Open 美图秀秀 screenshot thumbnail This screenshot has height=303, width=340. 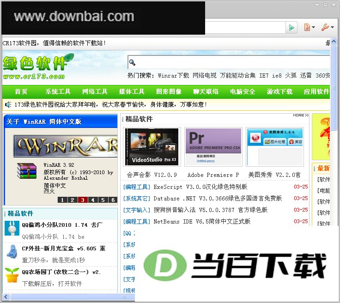[x=275, y=147]
